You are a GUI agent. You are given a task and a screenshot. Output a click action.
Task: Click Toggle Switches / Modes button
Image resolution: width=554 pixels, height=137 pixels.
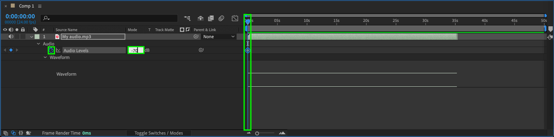pos(159,133)
